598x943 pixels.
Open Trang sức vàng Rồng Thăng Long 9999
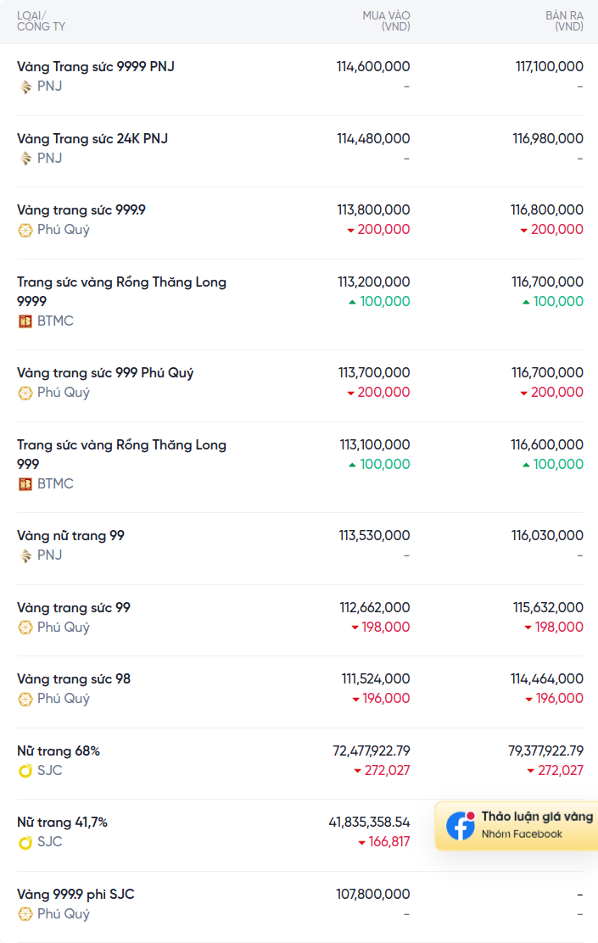tap(121, 292)
